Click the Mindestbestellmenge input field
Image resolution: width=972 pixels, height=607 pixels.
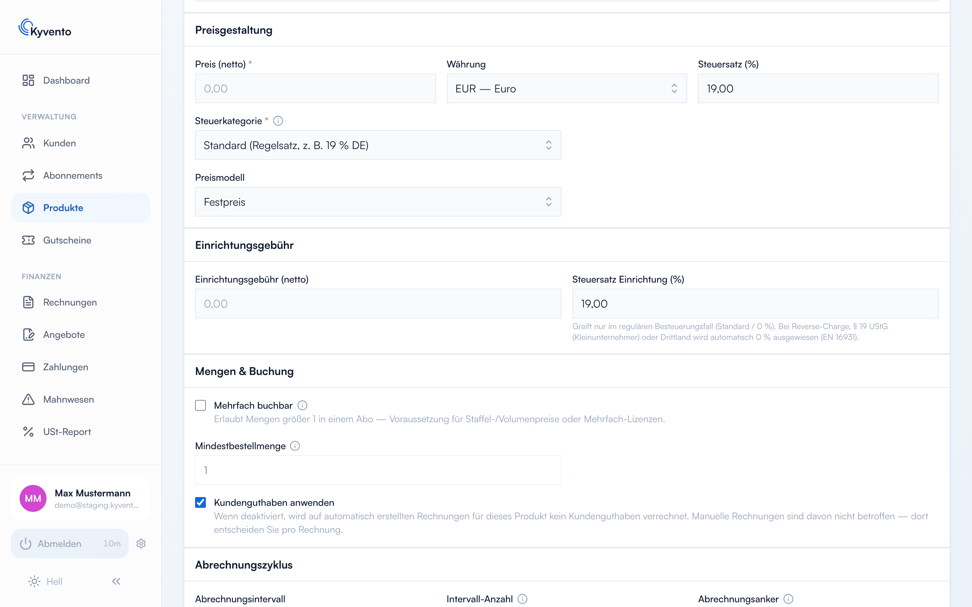tap(378, 470)
